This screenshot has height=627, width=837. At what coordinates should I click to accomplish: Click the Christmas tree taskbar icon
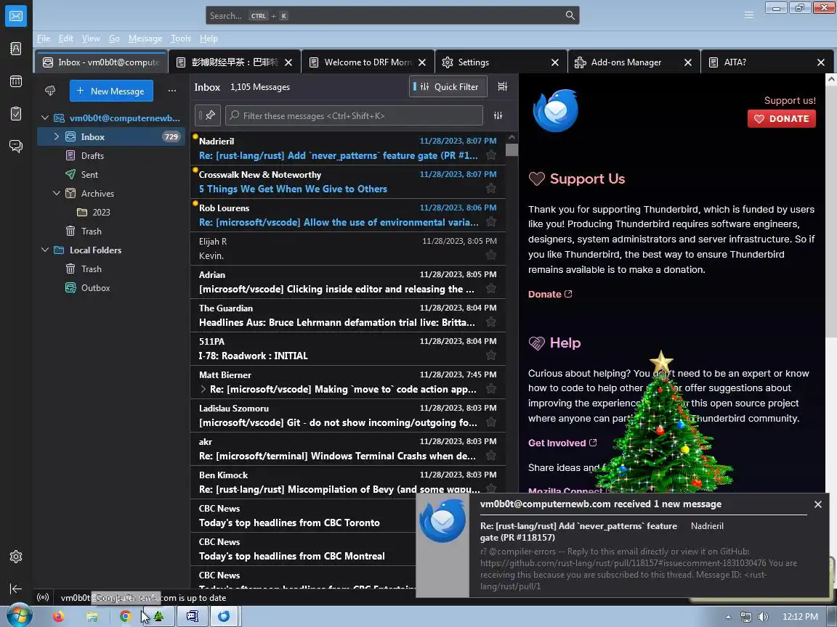coord(158,616)
